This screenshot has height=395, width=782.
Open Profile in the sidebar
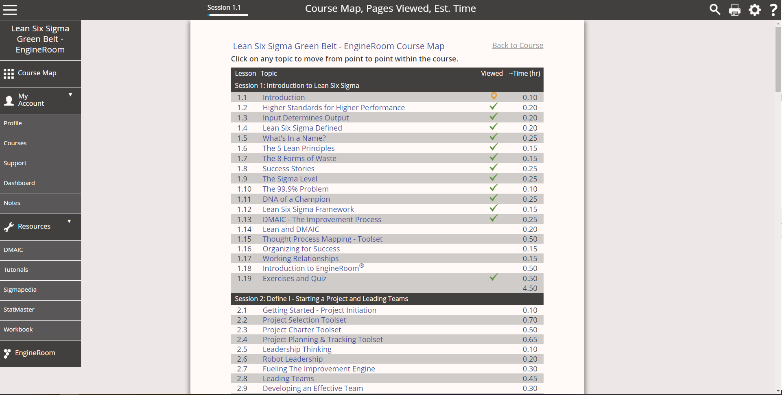point(40,124)
